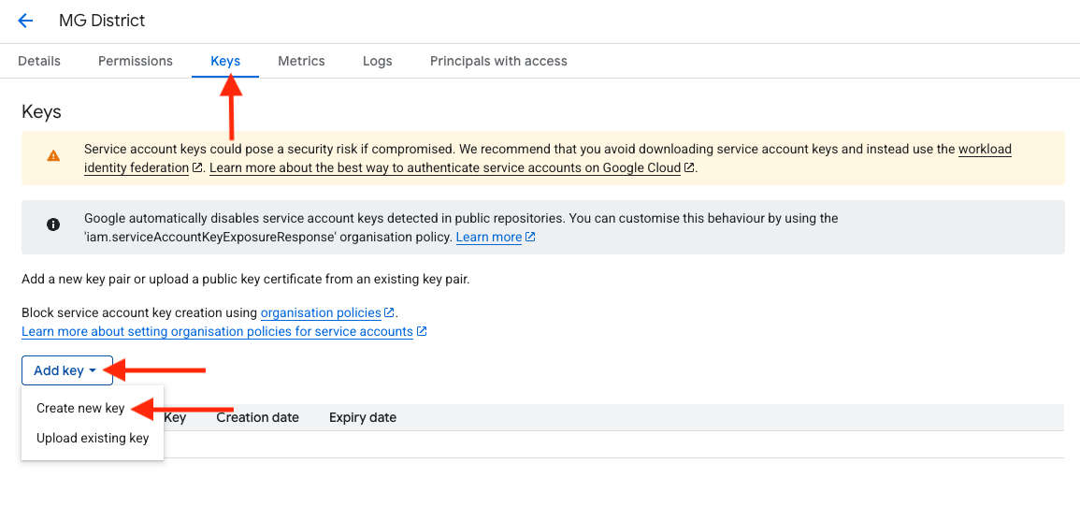Click the organisation policies link
This screenshot has width=1080, height=507.
pyautogui.click(x=321, y=312)
